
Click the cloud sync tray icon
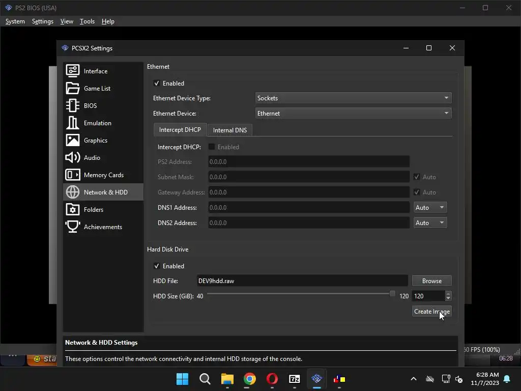[x=429, y=379]
